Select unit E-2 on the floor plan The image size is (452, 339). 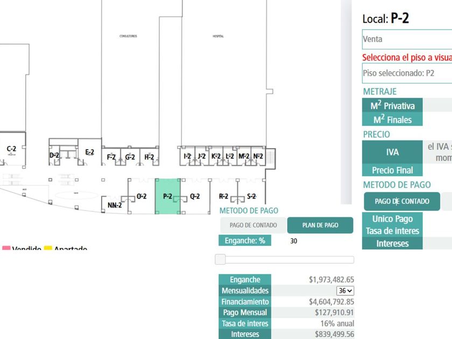click(x=90, y=152)
